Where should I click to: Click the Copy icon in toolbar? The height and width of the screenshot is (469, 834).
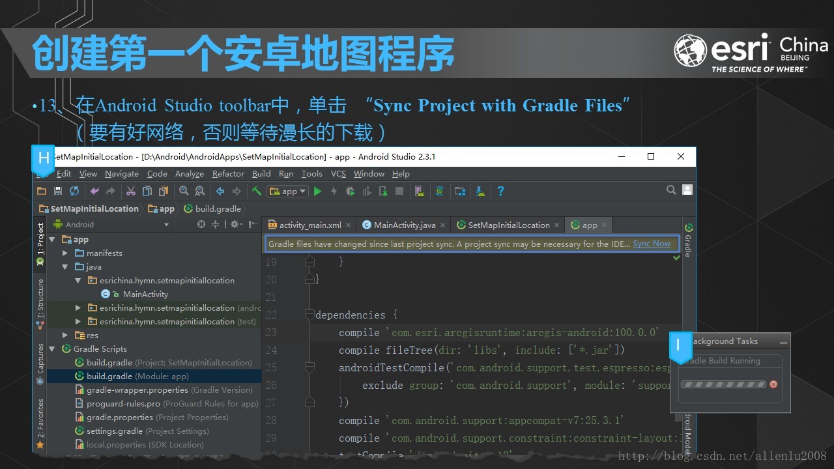coord(147,191)
